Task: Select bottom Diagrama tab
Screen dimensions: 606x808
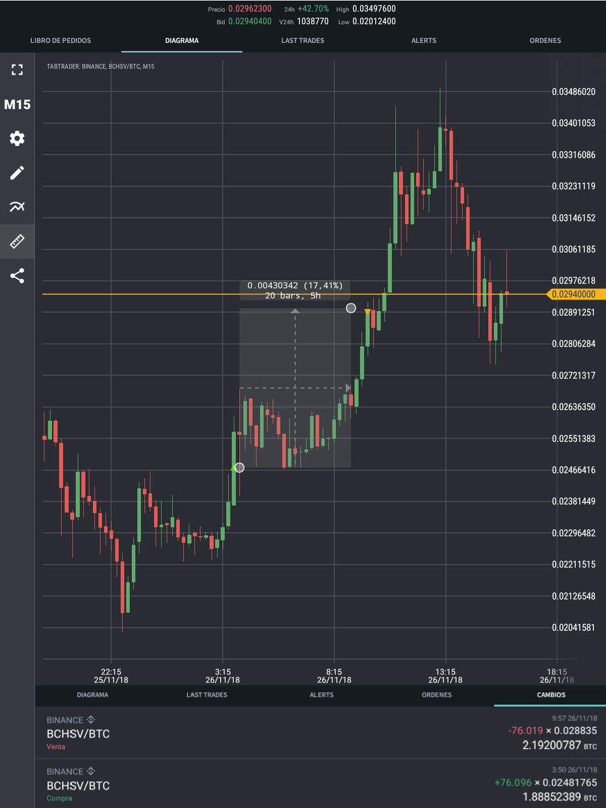Action: (92, 695)
